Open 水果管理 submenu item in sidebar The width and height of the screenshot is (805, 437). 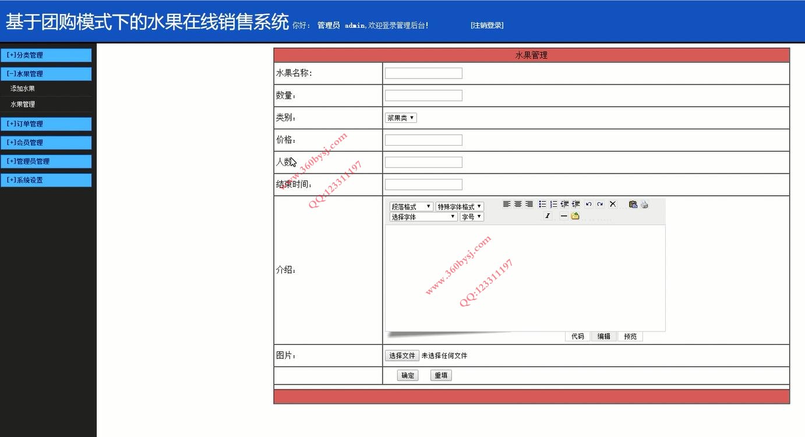click(23, 104)
